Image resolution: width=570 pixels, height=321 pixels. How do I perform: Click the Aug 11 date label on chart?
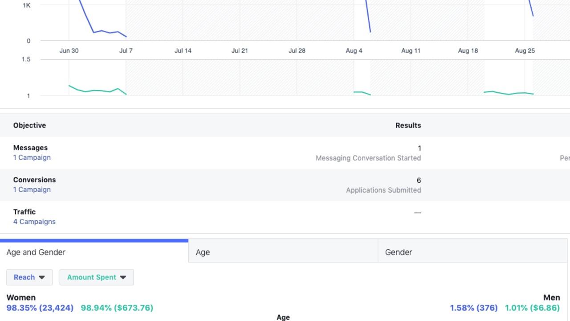(x=411, y=51)
